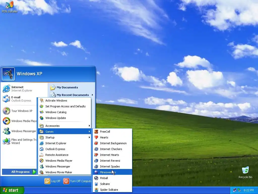
Task: Click the Accessories folder icon
Action: (42, 126)
